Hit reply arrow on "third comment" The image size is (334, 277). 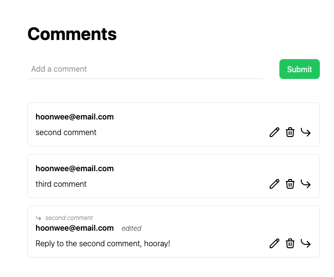[306, 184]
